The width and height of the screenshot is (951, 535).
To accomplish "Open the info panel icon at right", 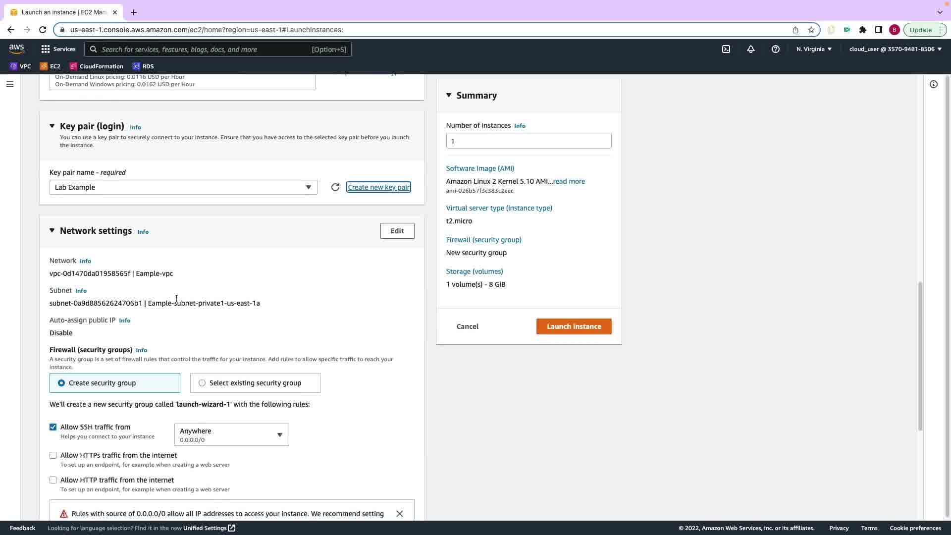I will pos(934,84).
